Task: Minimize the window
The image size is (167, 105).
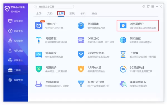Action: 157,6
